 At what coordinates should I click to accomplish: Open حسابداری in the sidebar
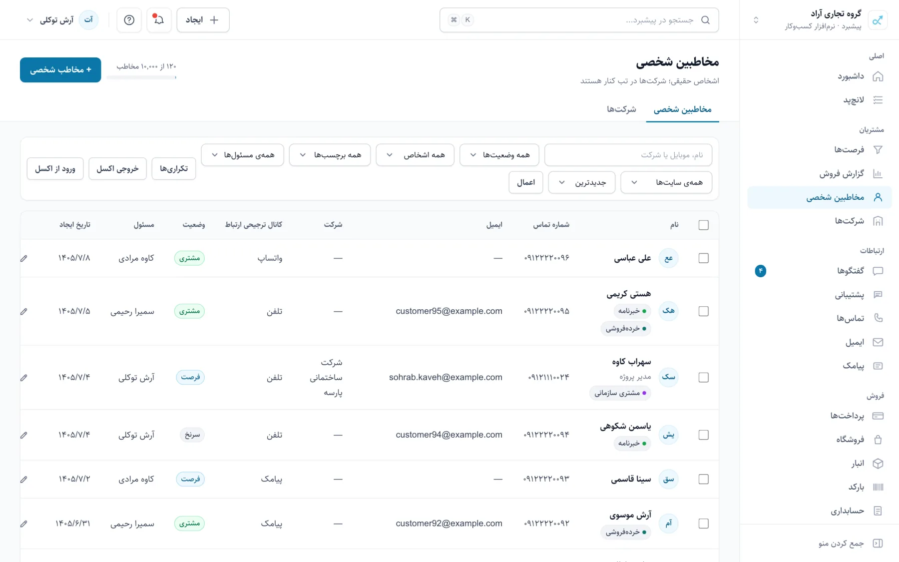pos(820,511)
